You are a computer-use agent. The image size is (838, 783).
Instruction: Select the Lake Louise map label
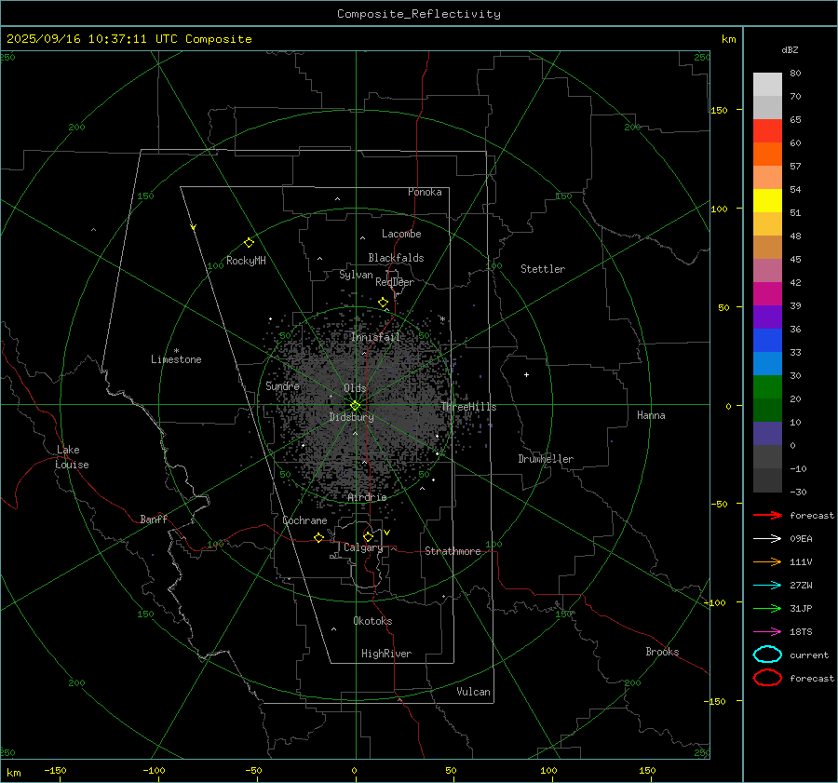point(73,457)
